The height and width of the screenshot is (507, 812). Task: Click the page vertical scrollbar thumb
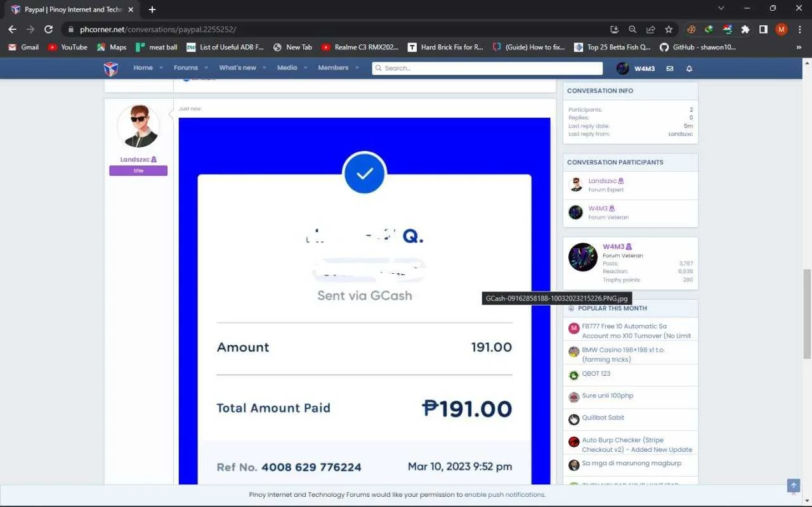tap(807, 314)
